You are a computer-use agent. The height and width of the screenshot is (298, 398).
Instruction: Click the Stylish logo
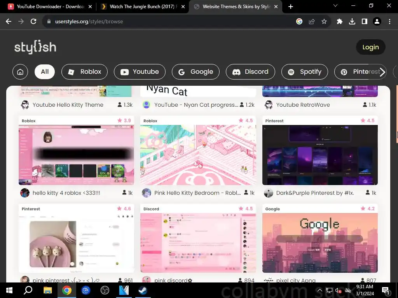tap(35, 47)
